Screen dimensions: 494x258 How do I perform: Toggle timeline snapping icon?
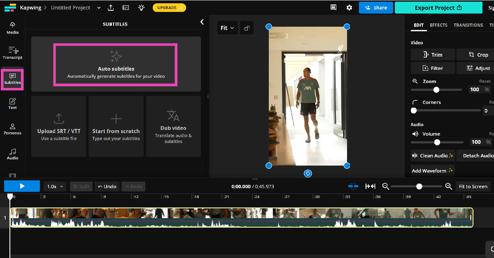[353, 186]
